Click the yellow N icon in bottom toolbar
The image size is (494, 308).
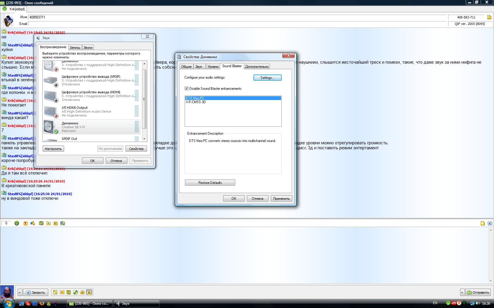point(89,292)
